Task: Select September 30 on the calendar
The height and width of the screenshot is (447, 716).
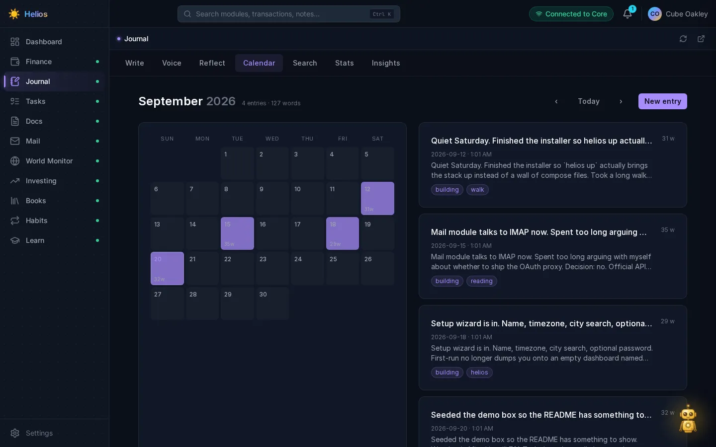Action: coord(272,303)
